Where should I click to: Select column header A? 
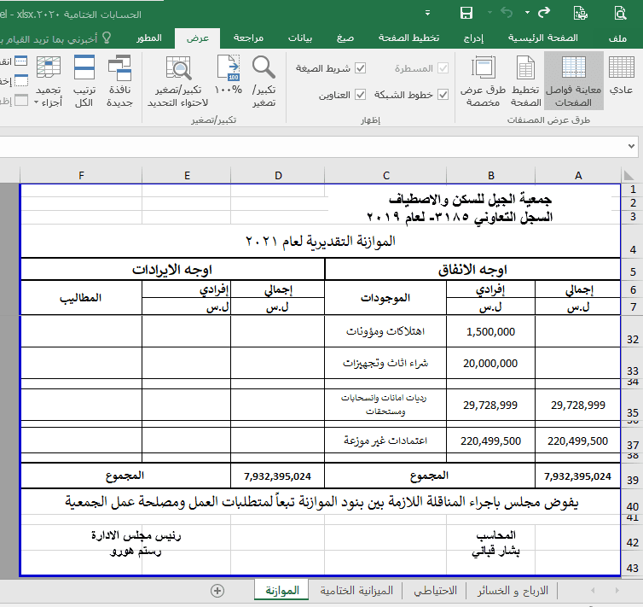578,176
